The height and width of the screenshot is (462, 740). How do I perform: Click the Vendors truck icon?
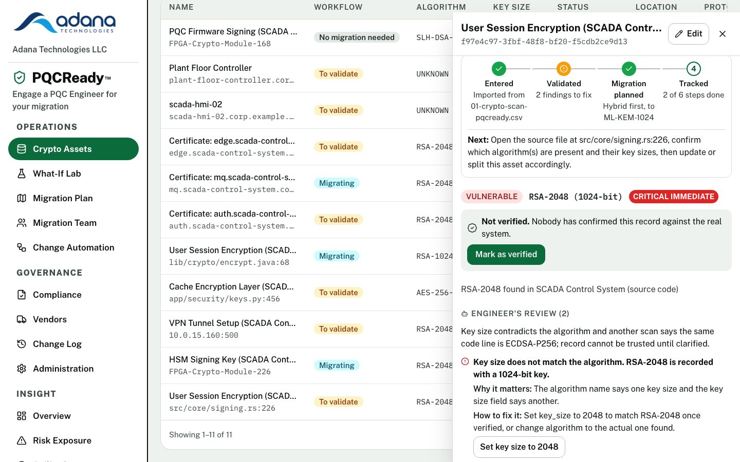[22, 319]
